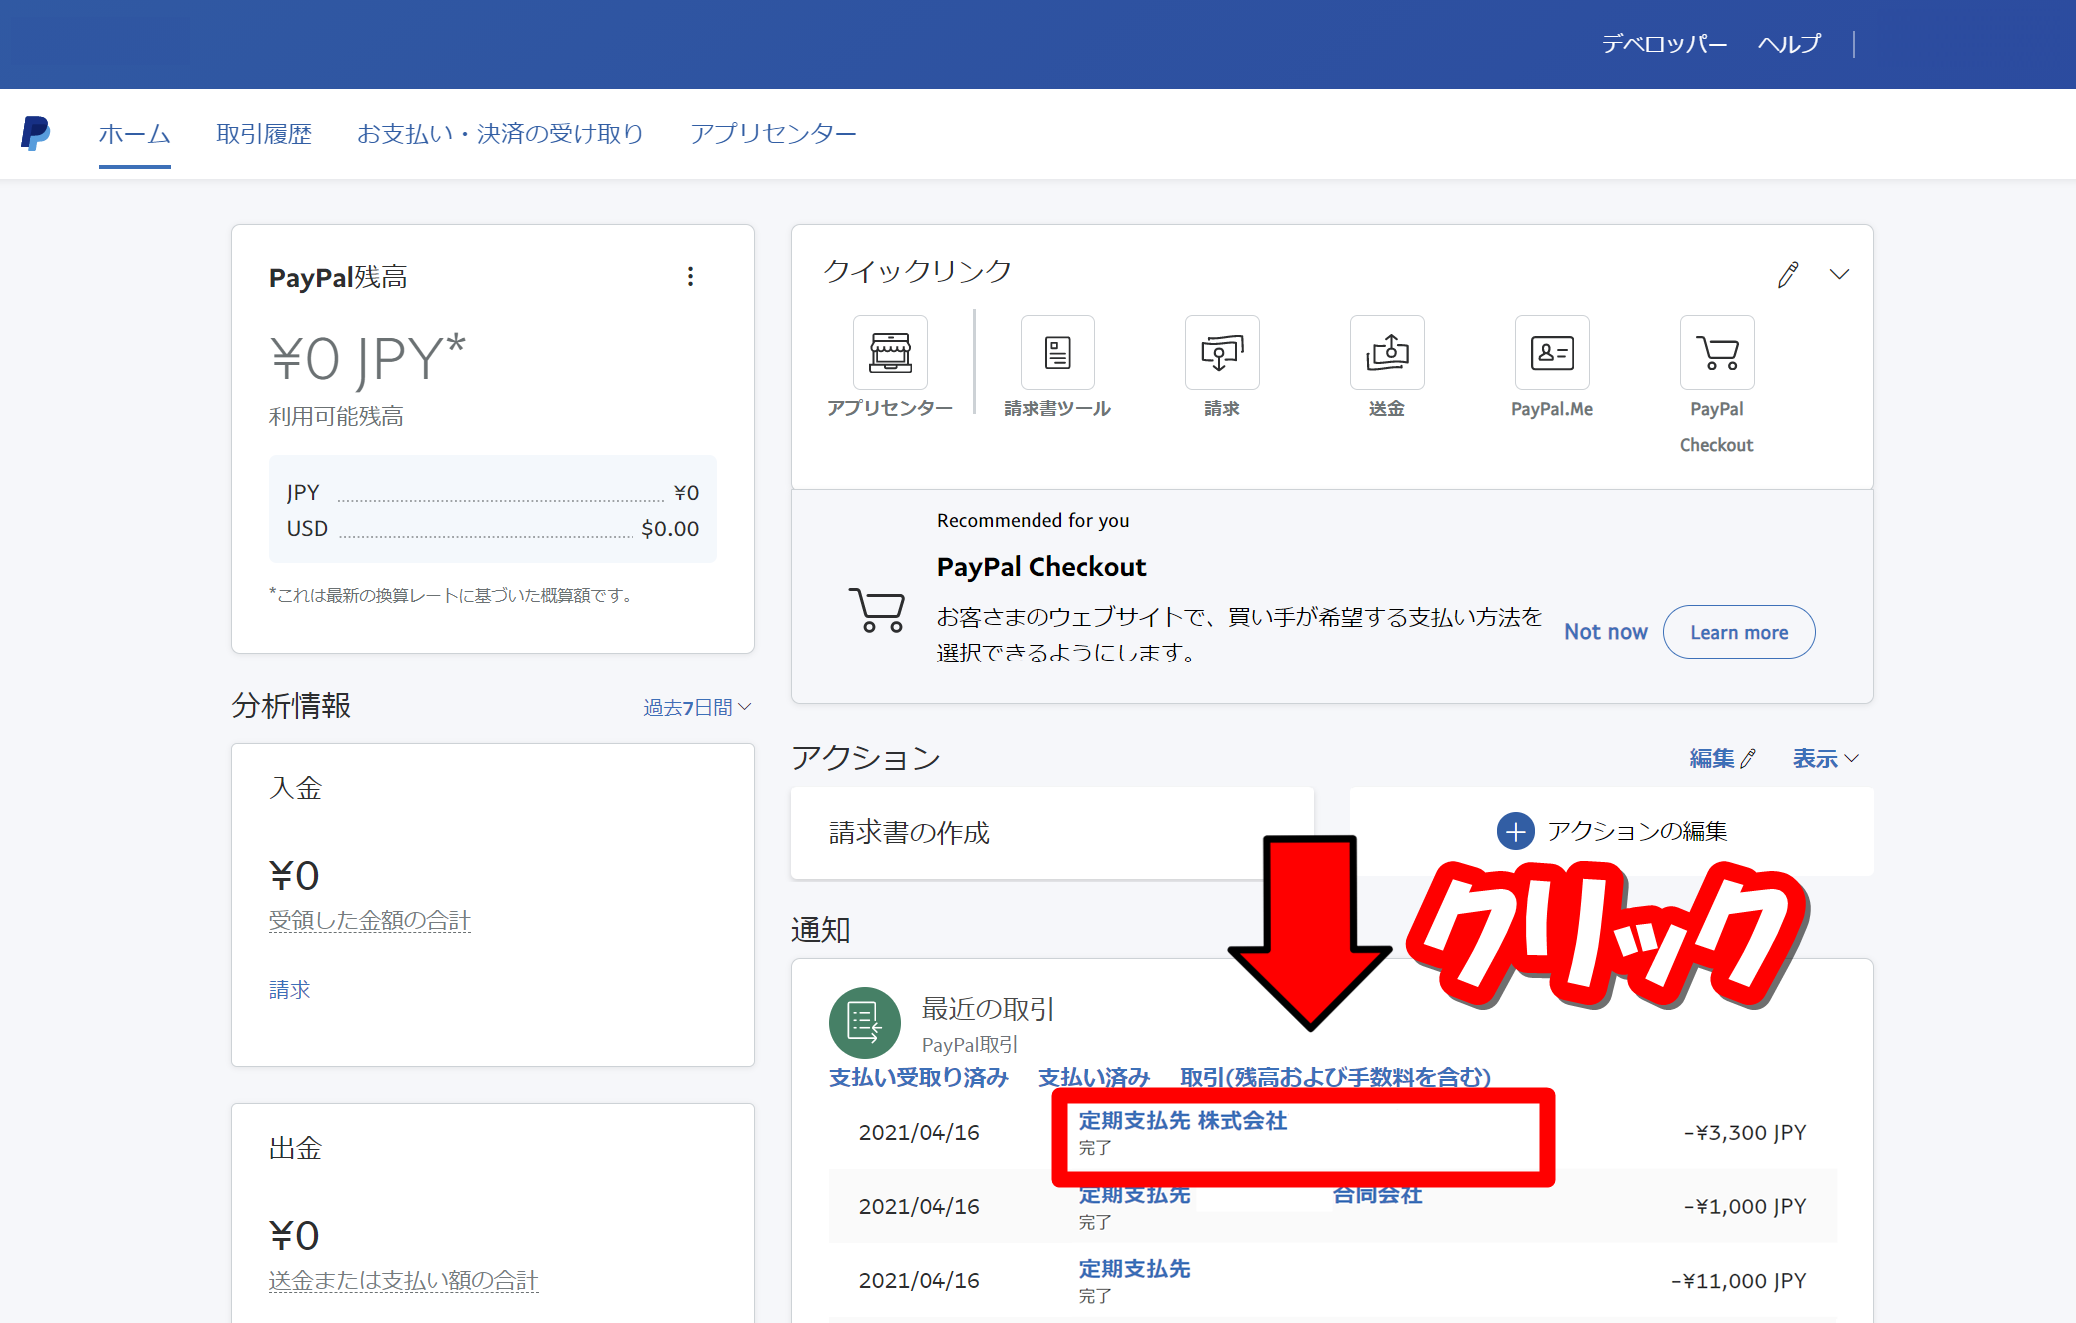Select 取引(残高および手数料を含む) filter
2076x1323 pixels.
click(1335, 1077)
